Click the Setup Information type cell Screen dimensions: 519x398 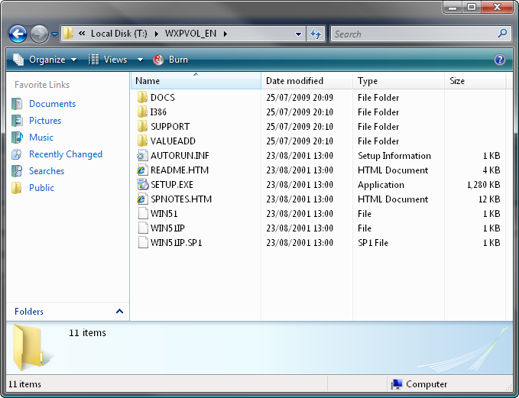pyautogui.click(x=394, y=156)
